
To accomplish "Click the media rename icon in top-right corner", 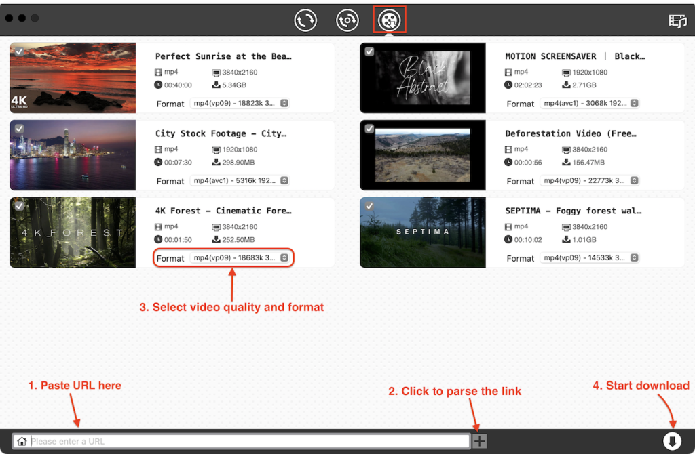I will click(x=677, y=21).
